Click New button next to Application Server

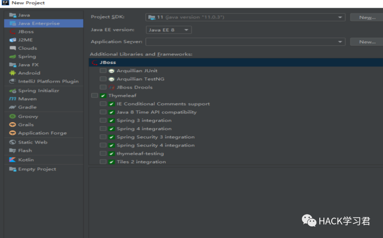tap(367, 42)
